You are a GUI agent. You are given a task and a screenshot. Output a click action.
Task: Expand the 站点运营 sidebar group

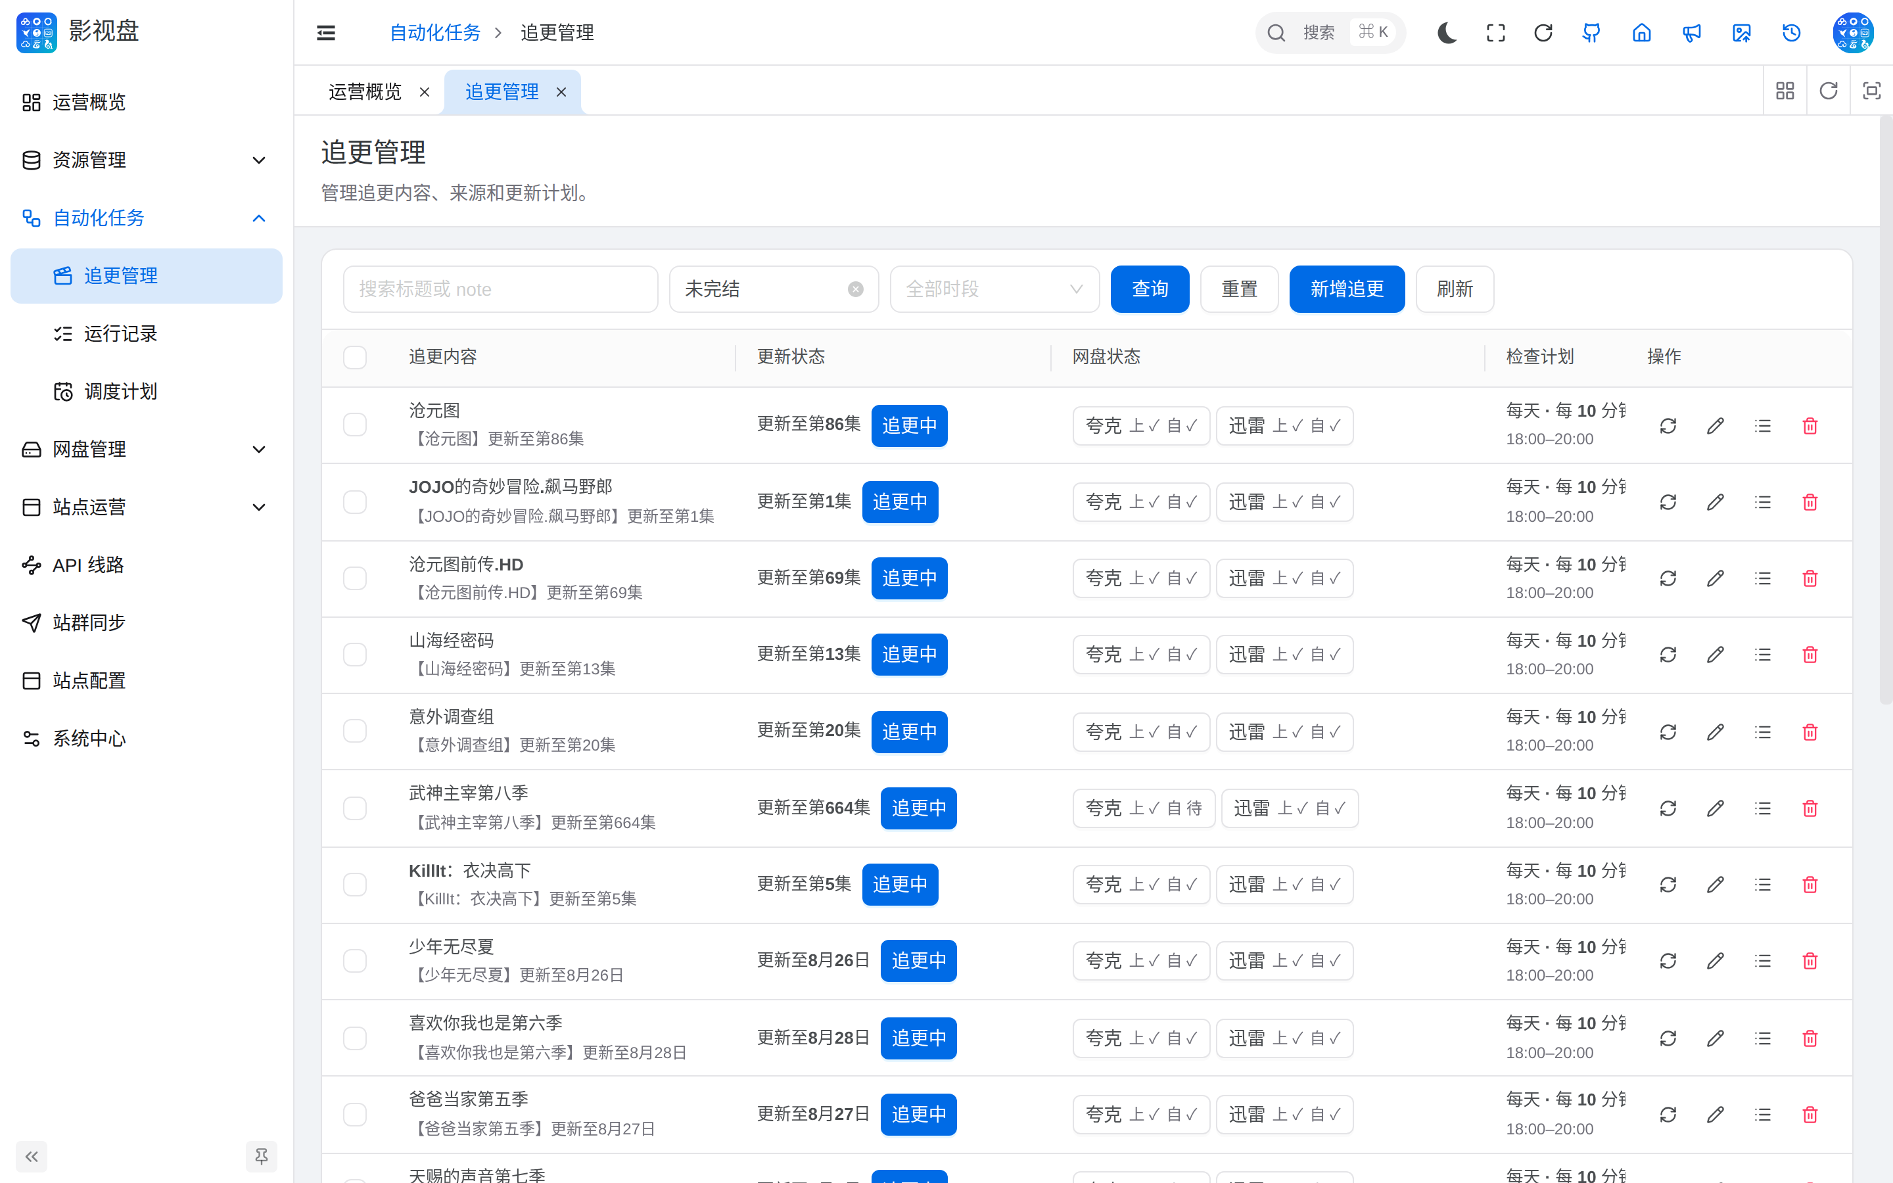point(147,507)
